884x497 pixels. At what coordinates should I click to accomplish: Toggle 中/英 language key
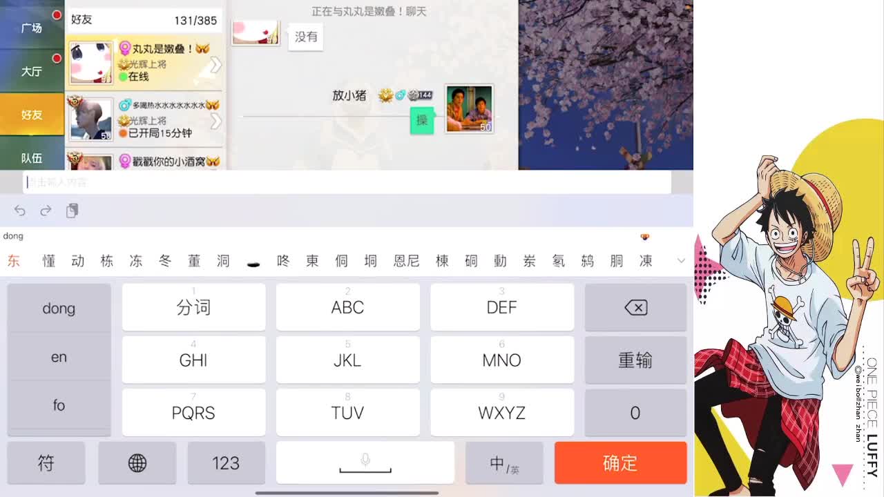[504, 463]
